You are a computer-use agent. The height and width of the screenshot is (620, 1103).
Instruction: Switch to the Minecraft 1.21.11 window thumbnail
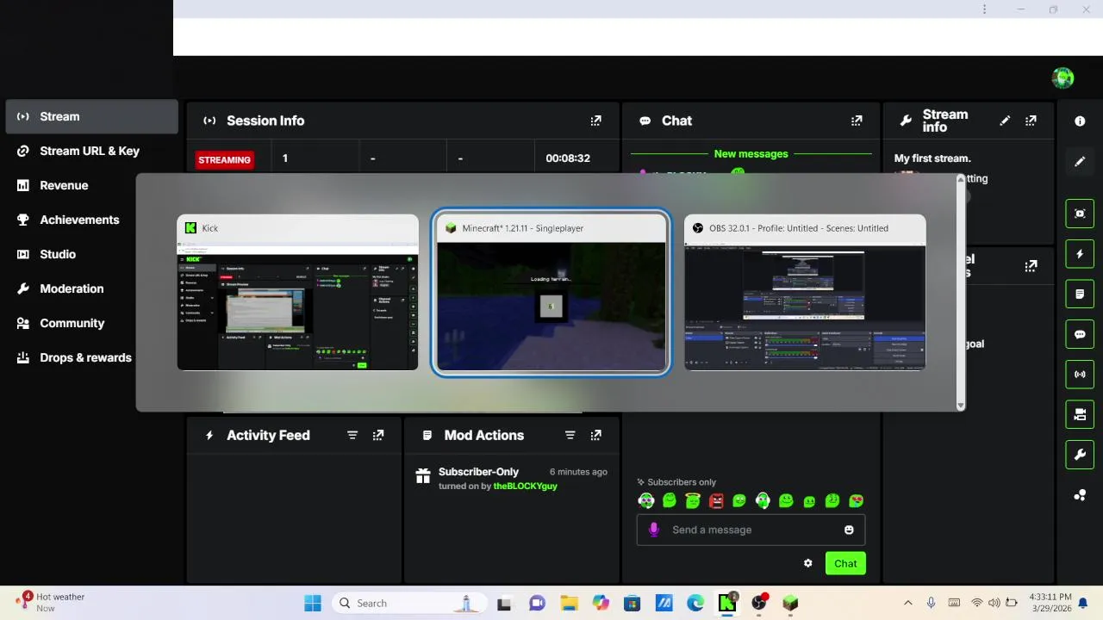click(x=551, y=293)
